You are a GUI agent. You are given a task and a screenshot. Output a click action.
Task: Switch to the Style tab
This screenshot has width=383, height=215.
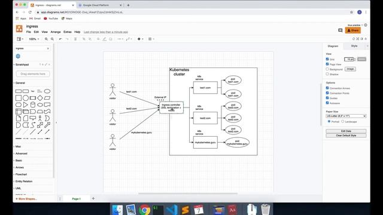click(354, 46)
